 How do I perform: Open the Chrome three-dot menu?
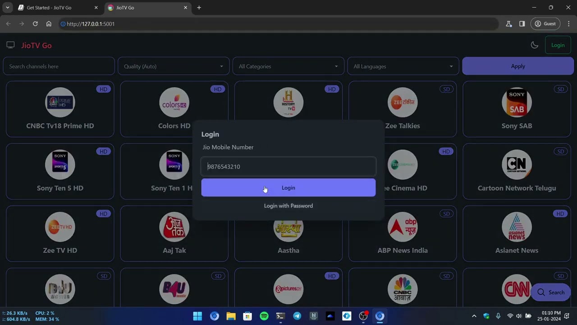coord(569,24)
